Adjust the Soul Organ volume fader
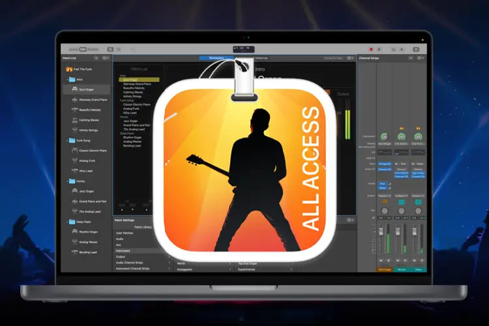489x326 pixels. (x=381, y=232)
